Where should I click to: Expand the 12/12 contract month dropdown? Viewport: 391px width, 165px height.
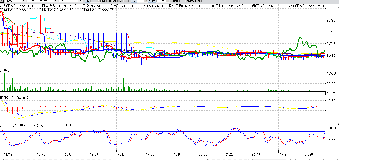[80, 1]
